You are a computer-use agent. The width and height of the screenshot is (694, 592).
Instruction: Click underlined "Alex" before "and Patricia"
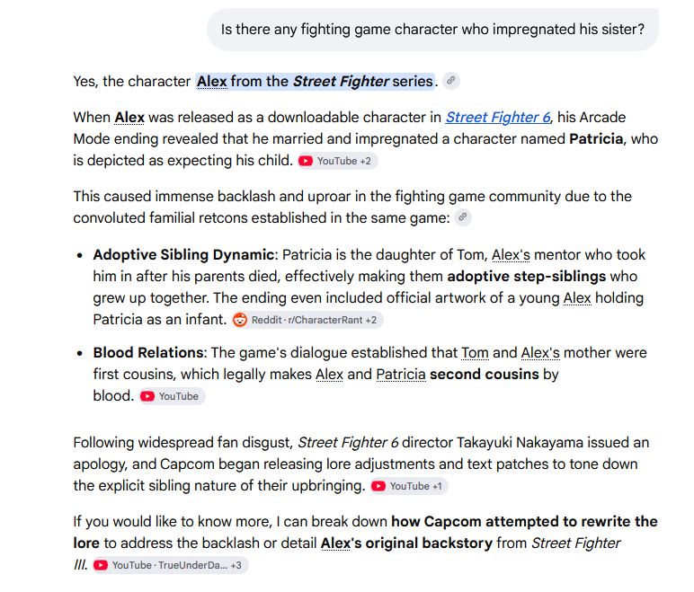[x=329, y=375]
